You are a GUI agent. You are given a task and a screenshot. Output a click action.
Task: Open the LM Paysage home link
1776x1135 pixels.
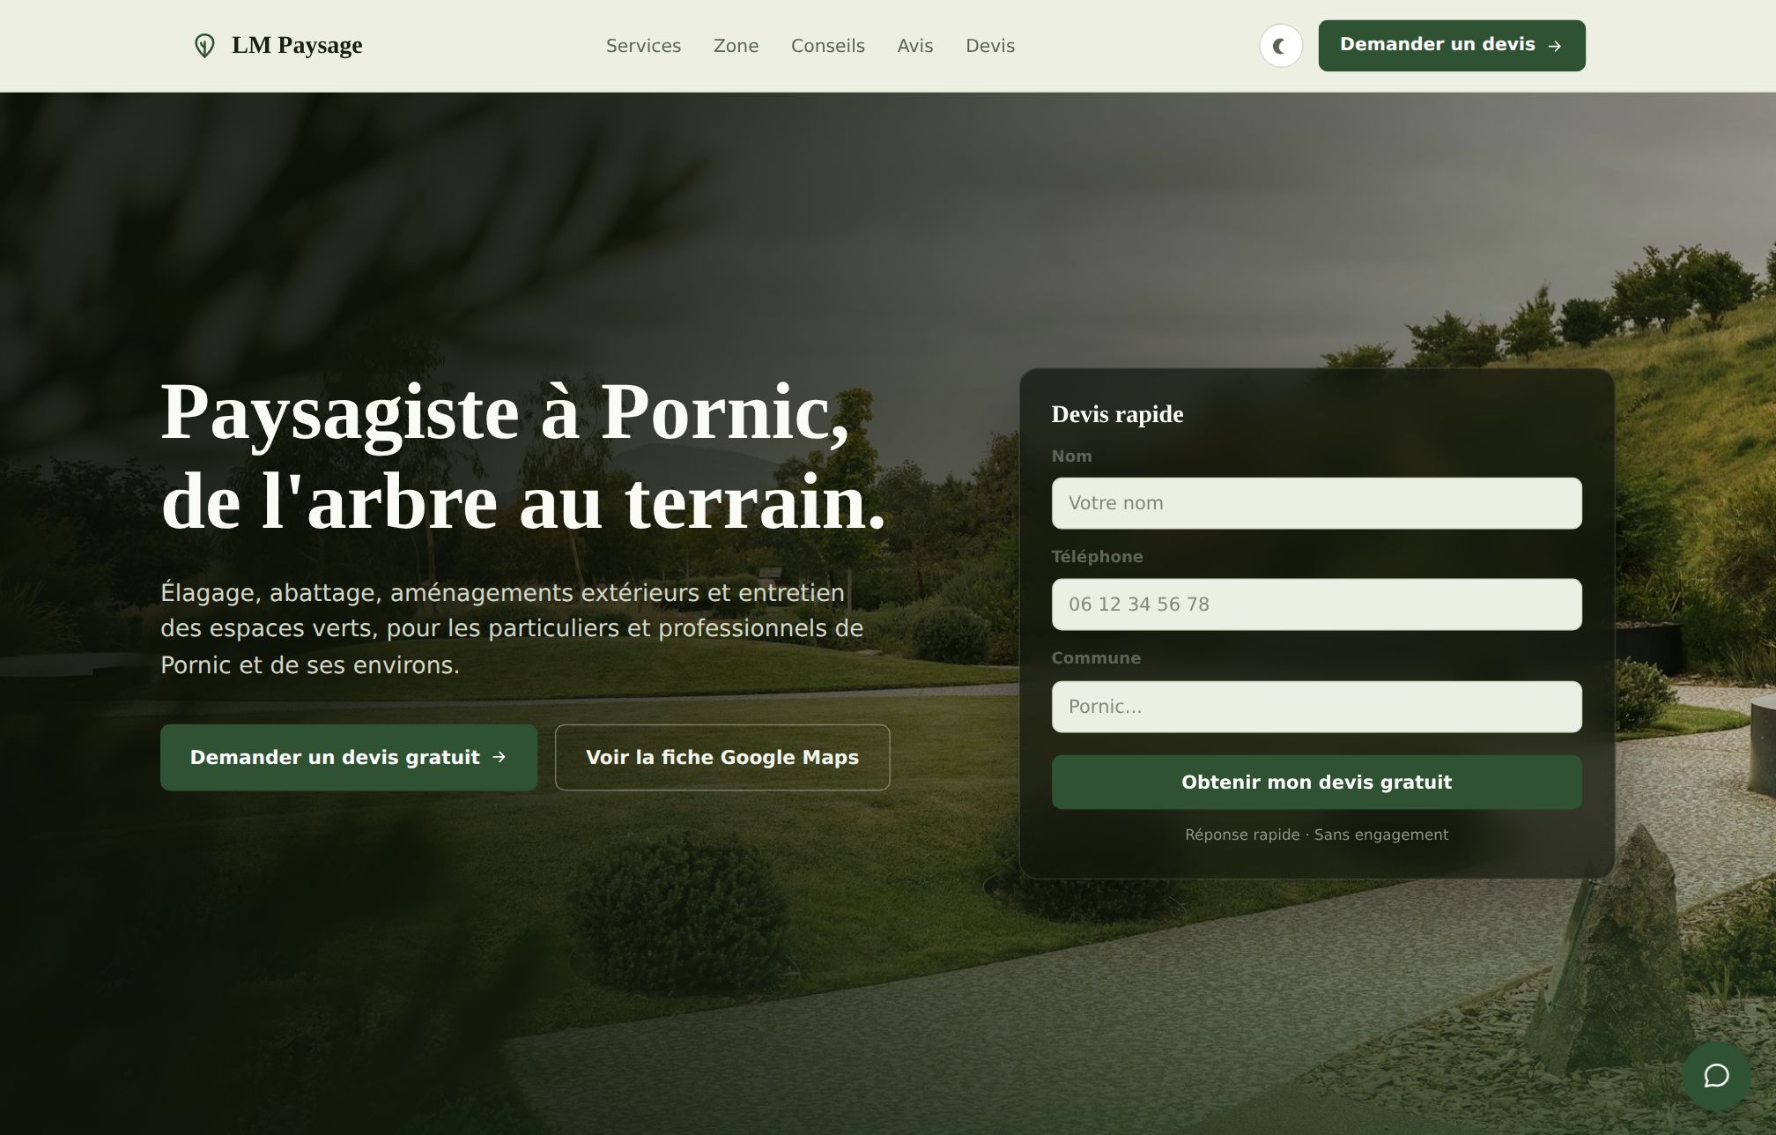pyautogui.click(x=277, y=46)
